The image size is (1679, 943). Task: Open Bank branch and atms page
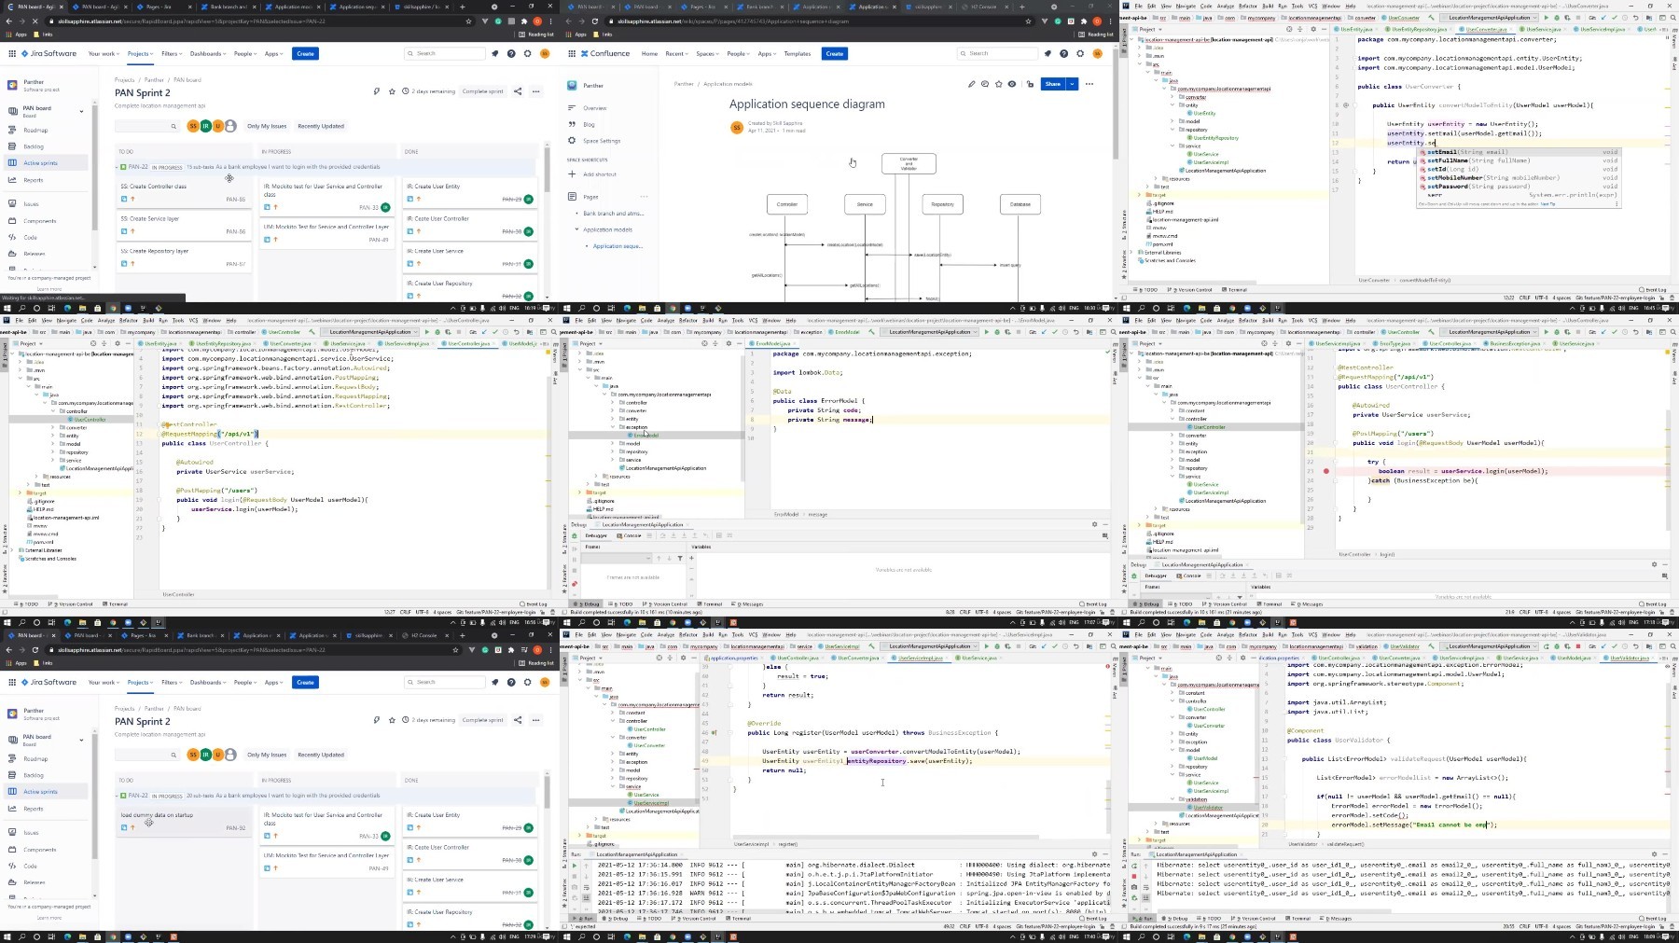[x=613, y=214]
